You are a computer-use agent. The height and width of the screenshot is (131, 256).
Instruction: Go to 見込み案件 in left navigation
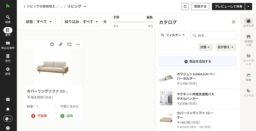(8, 45)
